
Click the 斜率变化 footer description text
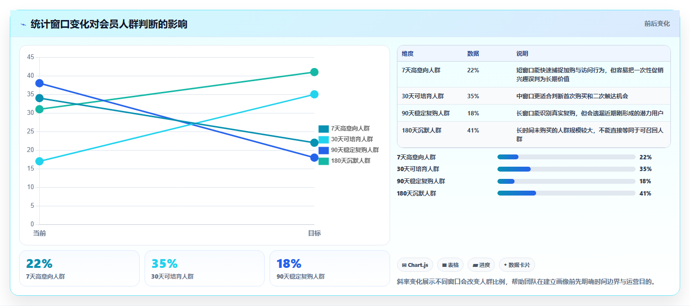[526, 282]
